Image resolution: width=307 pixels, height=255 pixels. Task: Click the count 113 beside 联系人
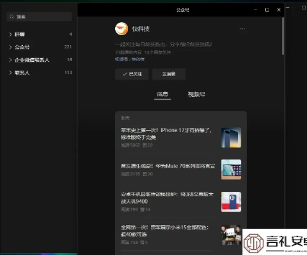click(68, 72)
